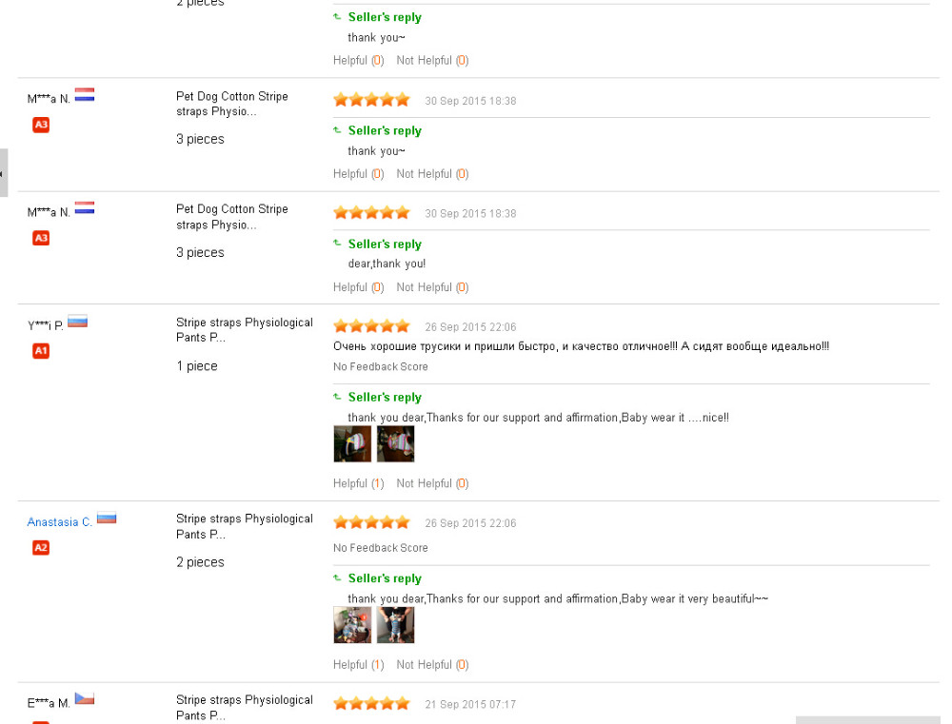The height and width of the screenshot is (724, 952).
Task: Click the A2 badge under Anastasia C.
Action: coord(41,547)
